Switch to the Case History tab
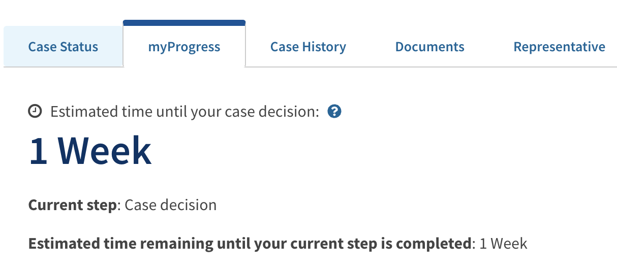 [x=308, y=47]
